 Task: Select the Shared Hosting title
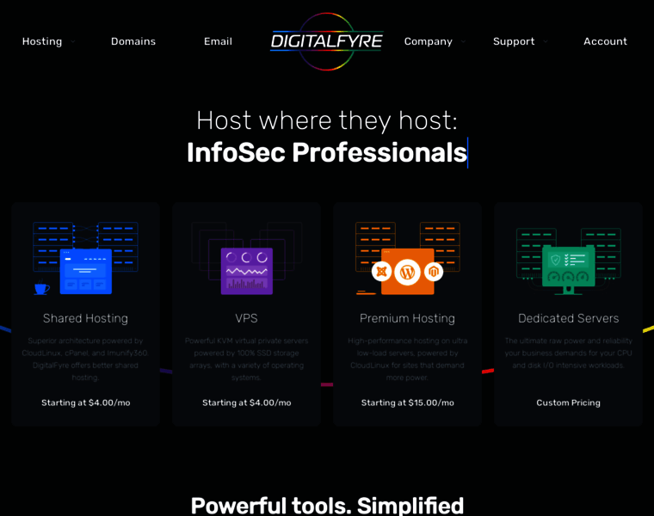[85, 318]
